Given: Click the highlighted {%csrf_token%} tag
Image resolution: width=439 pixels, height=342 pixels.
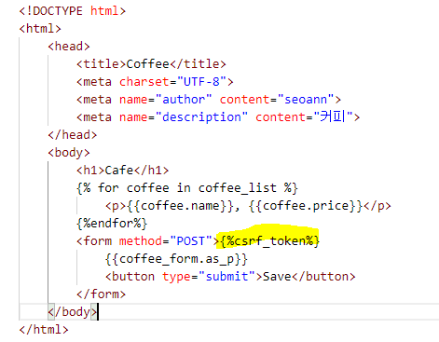Looking at the screenshot, I should click(x=269, y=241).
